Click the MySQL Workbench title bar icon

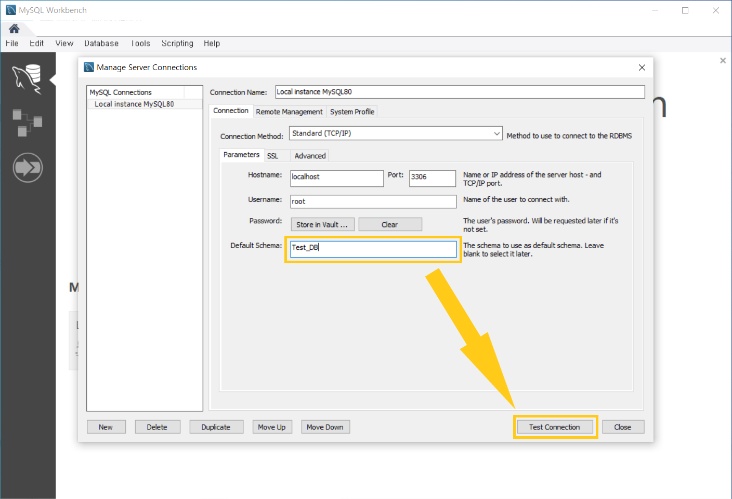click(x=11, y=10)
